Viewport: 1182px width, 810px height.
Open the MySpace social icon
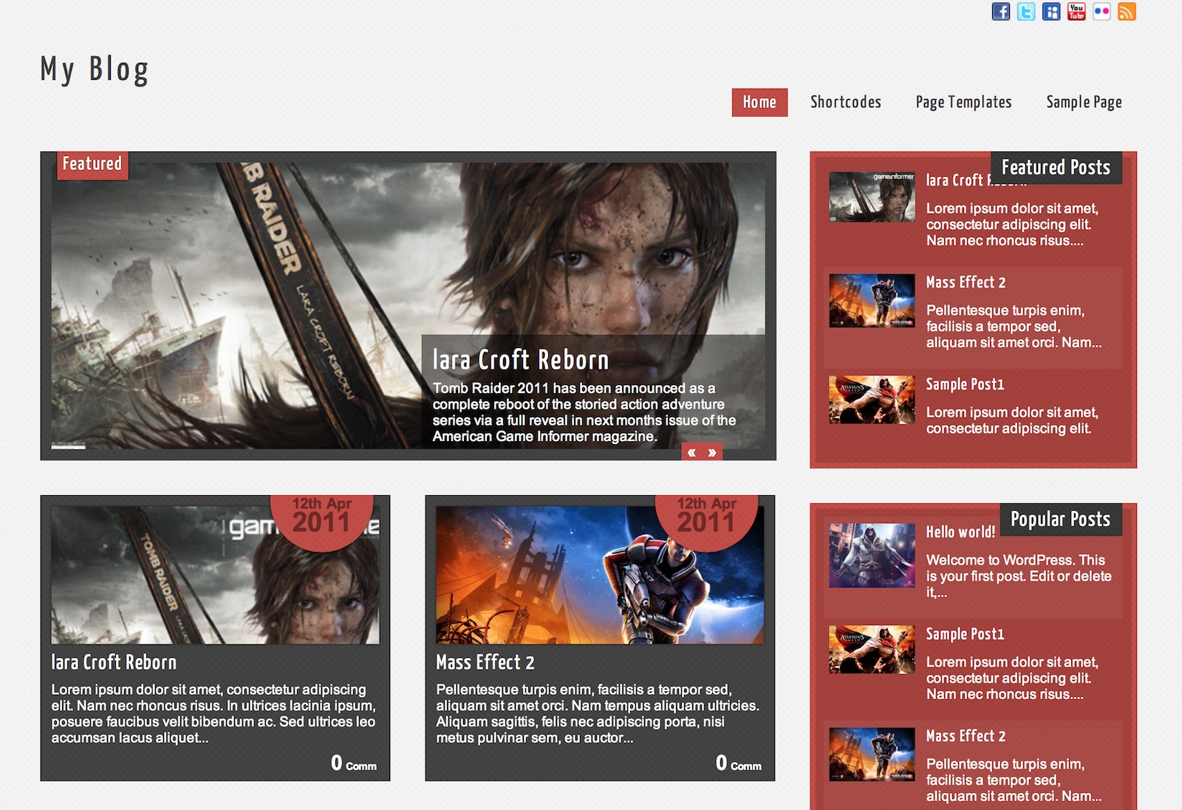coord(1051,12)
